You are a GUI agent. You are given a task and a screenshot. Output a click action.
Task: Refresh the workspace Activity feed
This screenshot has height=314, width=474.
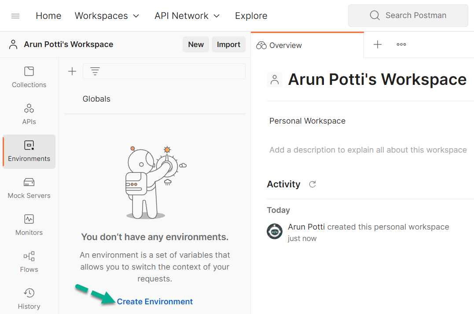click(x=312, y=184)
